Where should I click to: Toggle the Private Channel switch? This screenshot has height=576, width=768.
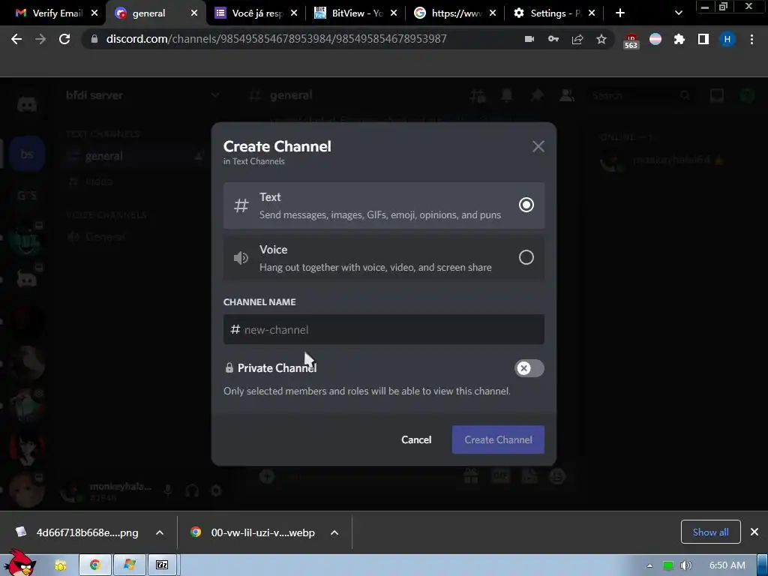pos(529,368)
